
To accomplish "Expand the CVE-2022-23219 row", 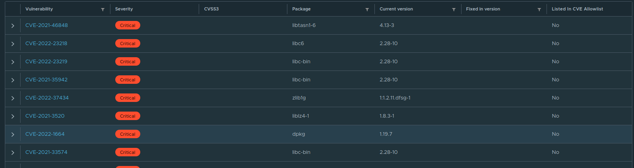I will coord(13,62).
